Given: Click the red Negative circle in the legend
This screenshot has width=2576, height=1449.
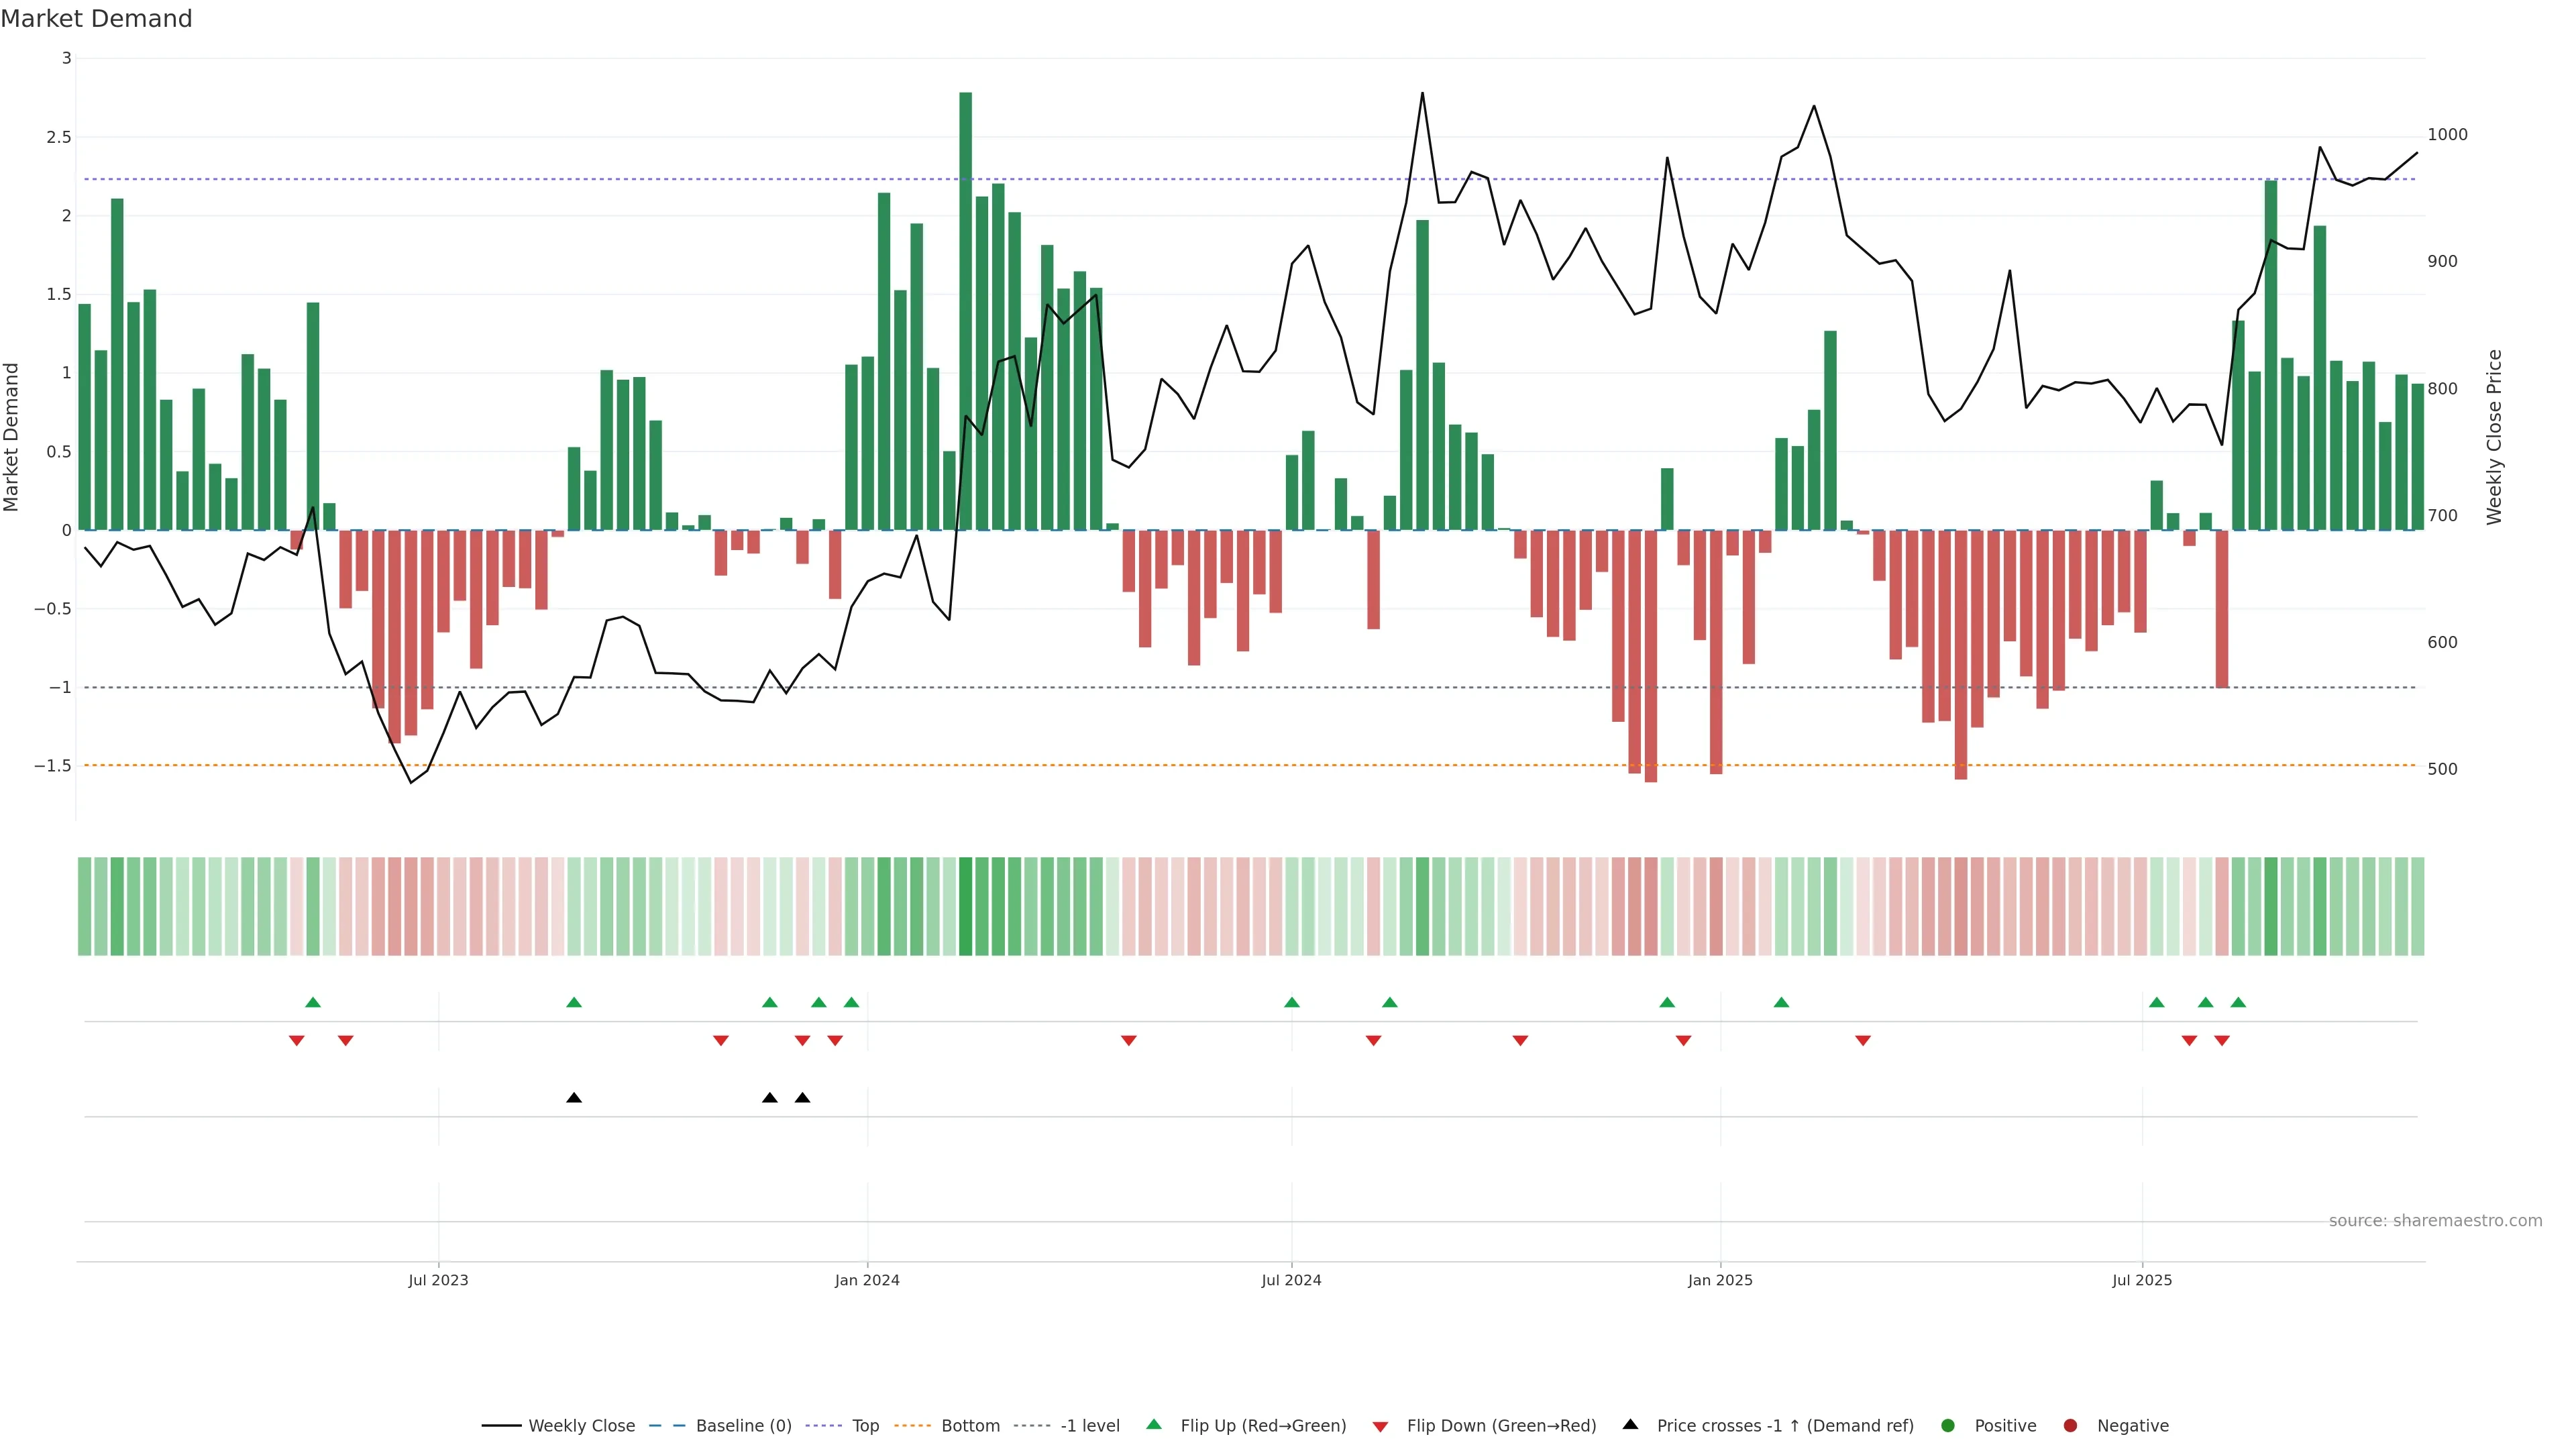Looking at the screenshot, I should pyautogui.click(x=2070, y=1425).
